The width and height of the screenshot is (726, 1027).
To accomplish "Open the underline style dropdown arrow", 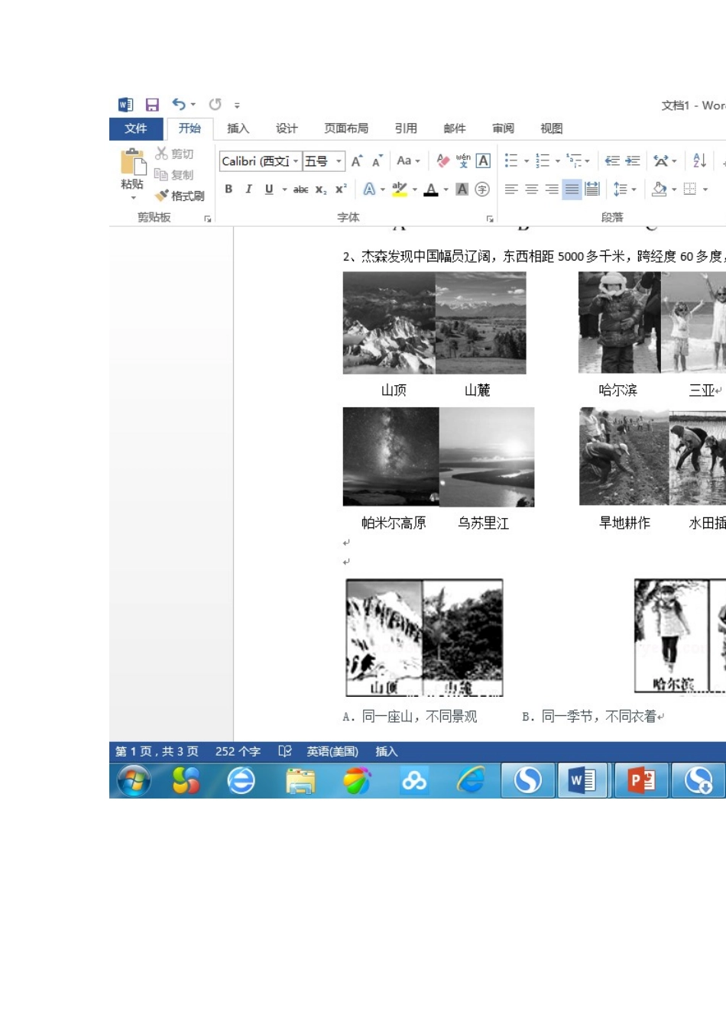I will coord(284,190).
